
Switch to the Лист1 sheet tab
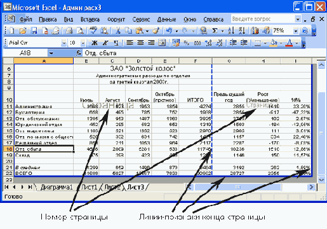click(x=90, y=187)
